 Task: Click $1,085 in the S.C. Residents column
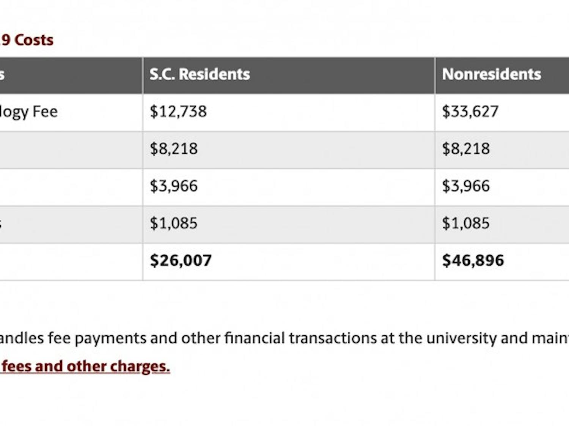click(174, 223)
